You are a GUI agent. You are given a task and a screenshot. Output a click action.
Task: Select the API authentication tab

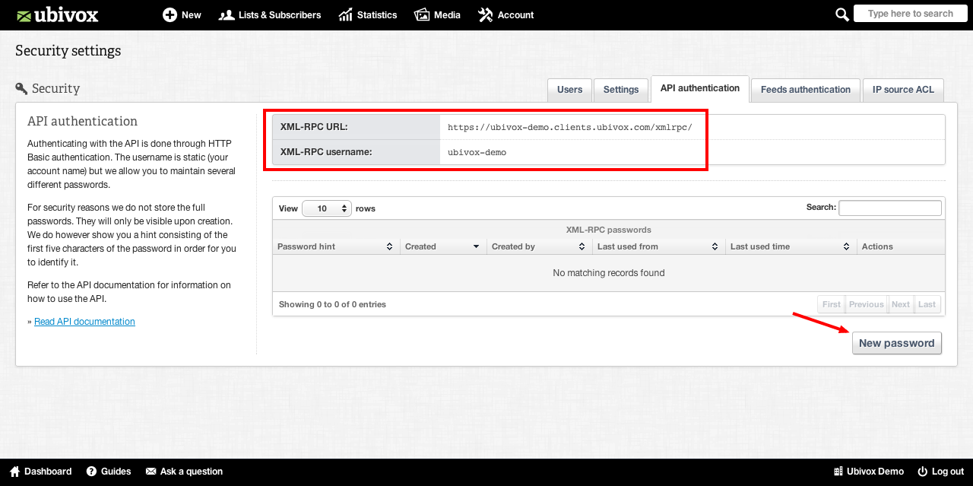coord(700,88)
